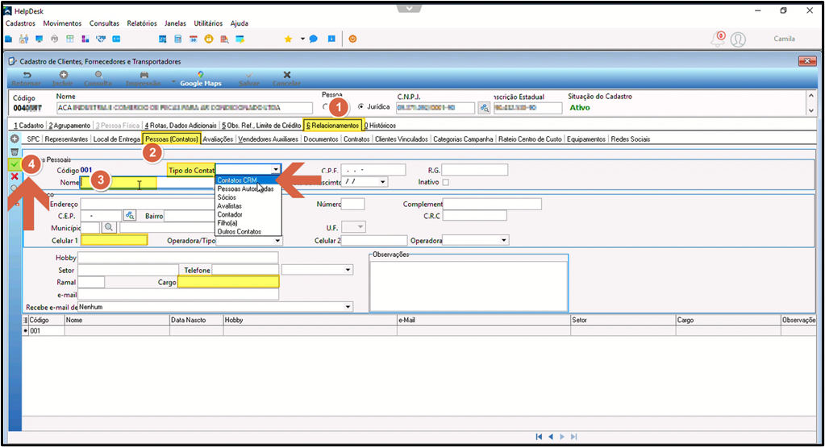
Task: Go to the 0 Históricos tab
Action: coord(380,126)
